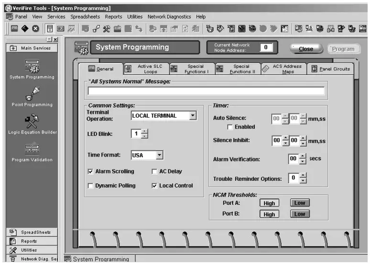Click the opposing arrows toolbar icon
The height and width of the screenshot is (267, 370).
tap(139, 29)
